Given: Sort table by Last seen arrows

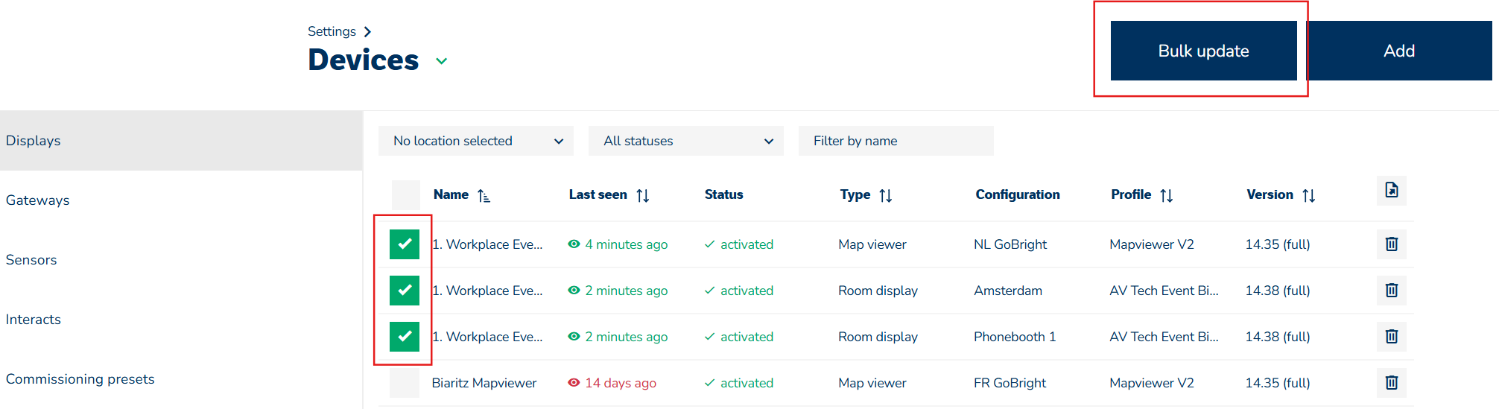Looking at the screenshot, I should pos(642,196).
